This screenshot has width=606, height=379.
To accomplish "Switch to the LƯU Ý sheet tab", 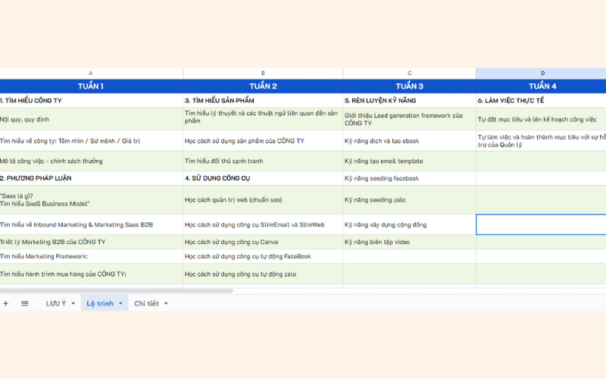I will (55, 303).
